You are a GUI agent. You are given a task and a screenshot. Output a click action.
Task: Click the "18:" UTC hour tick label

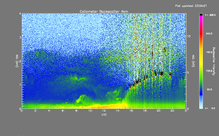coord(145,111)
